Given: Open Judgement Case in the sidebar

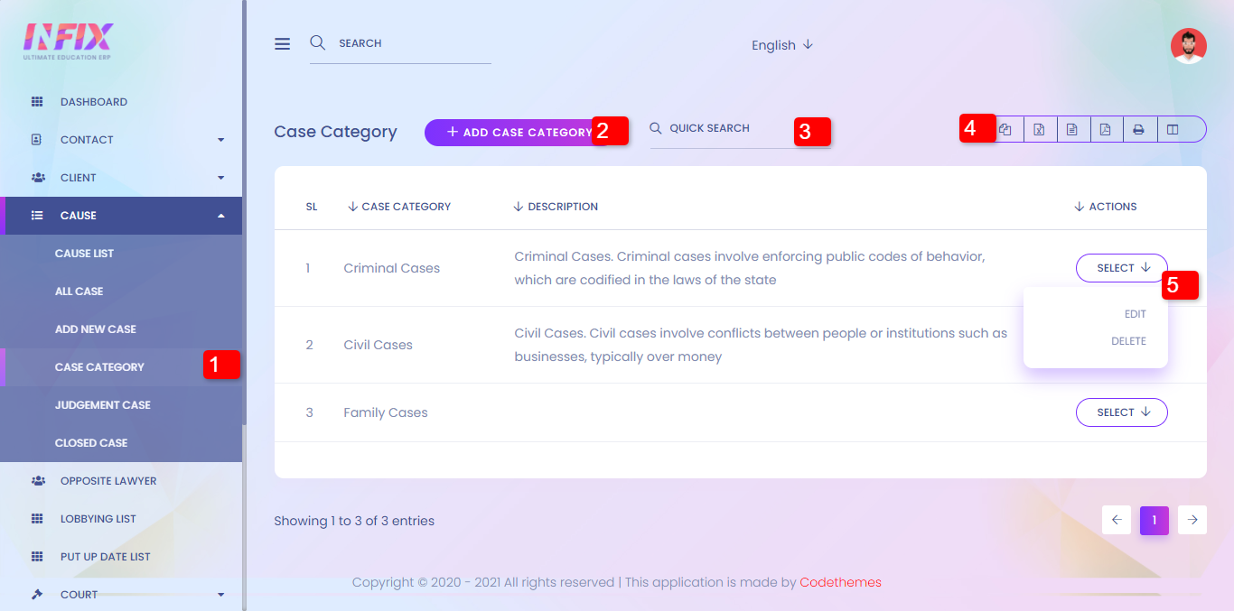Looking at the screenshot, I should 102,405.
